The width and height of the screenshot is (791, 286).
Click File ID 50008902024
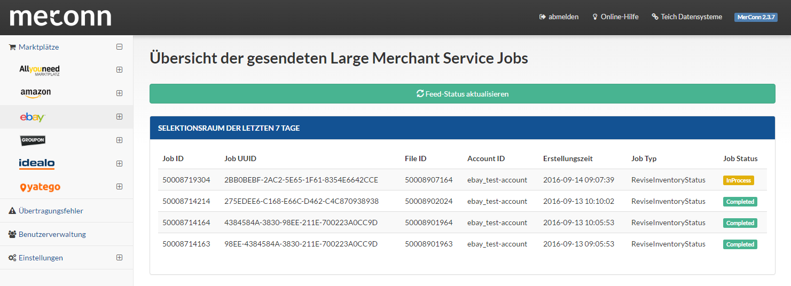coord(429,201)
